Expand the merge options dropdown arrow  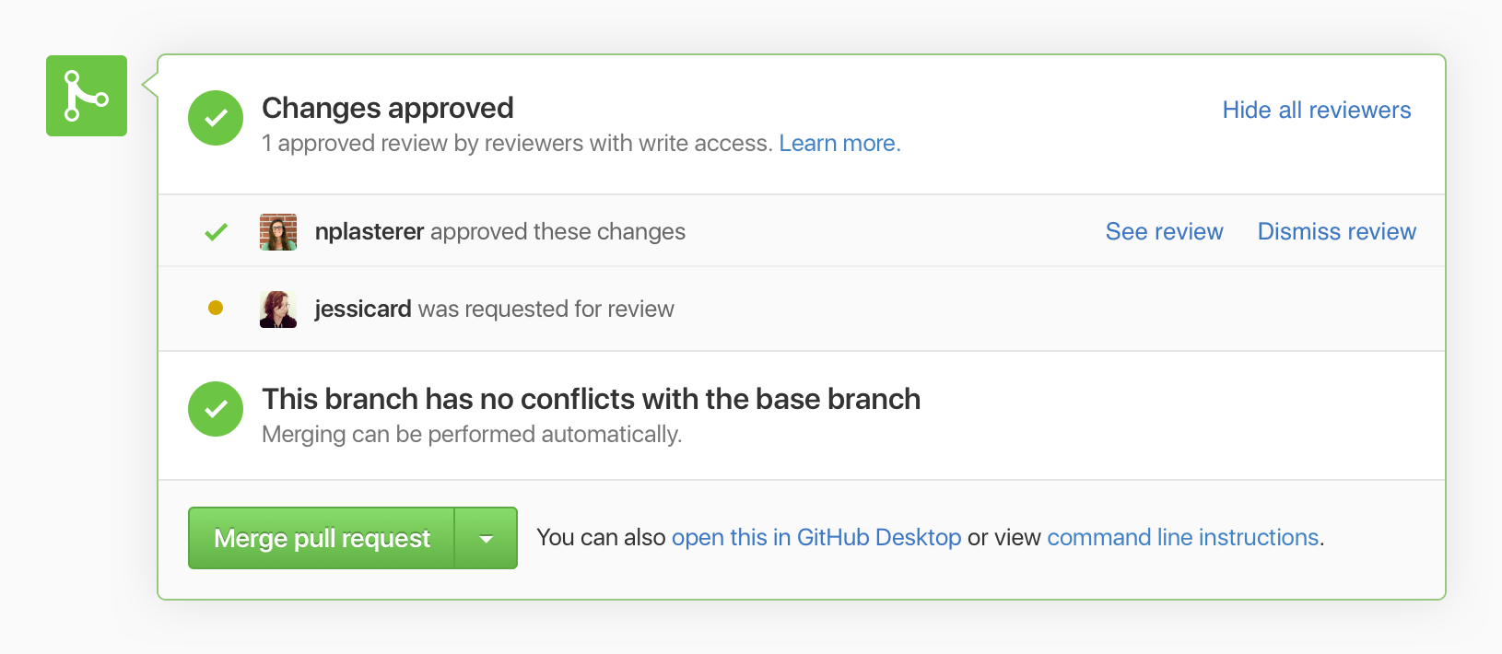click(x=487, y=538)
